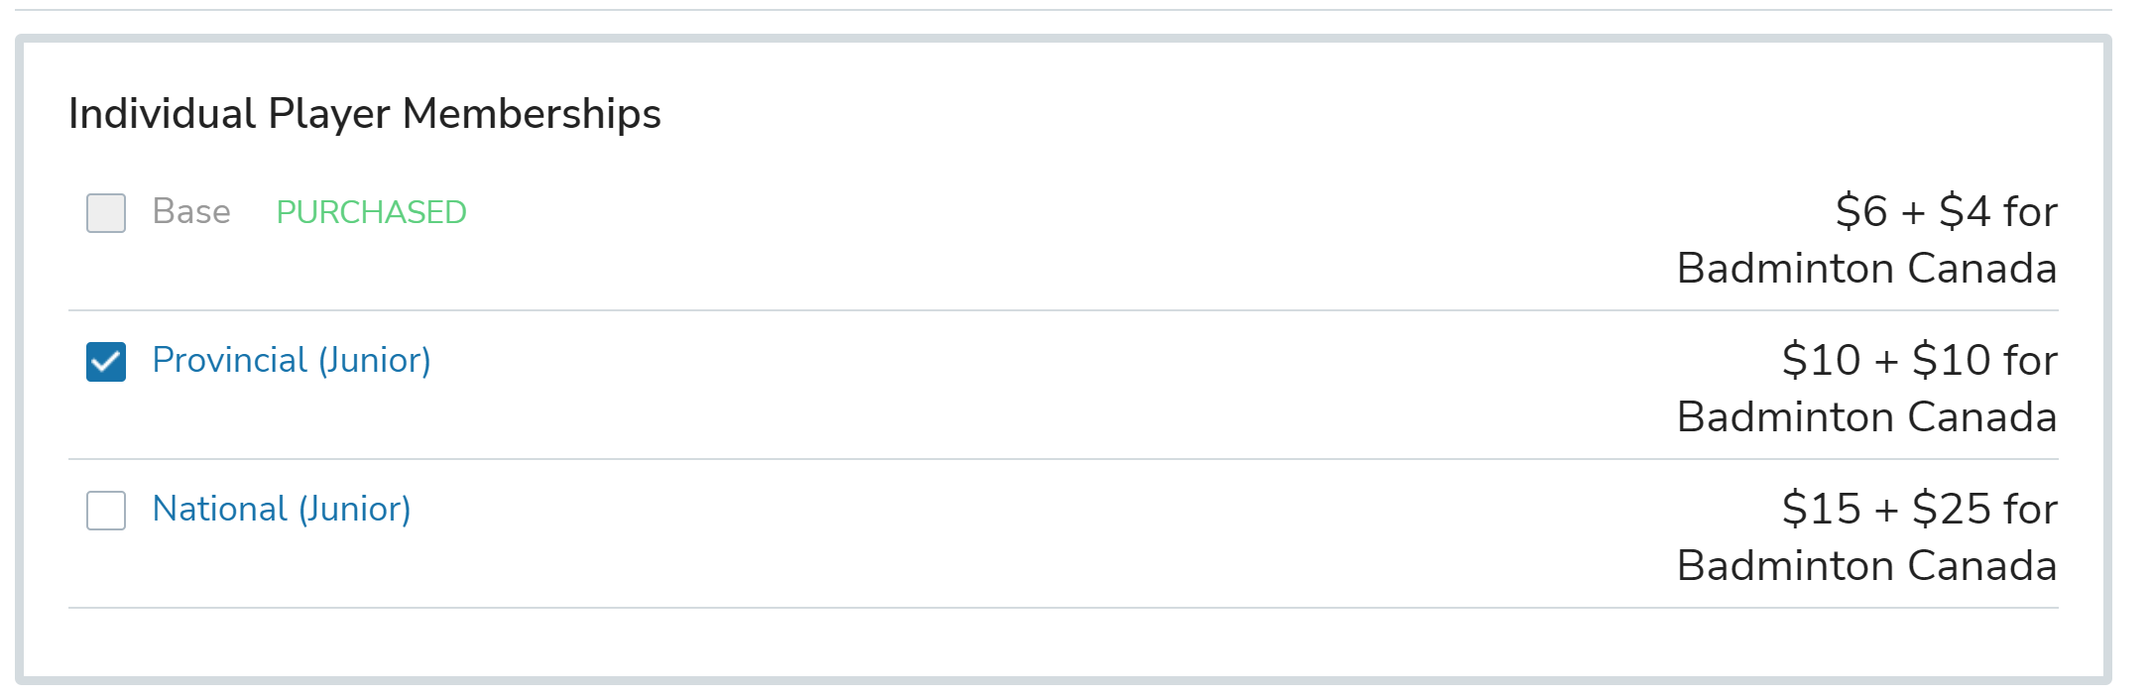Click the word Individual in the heading

[163, 114]
